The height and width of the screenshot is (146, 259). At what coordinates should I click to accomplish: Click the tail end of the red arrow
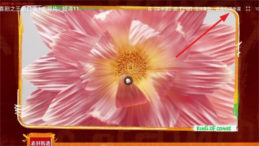[x=177, y=57]
